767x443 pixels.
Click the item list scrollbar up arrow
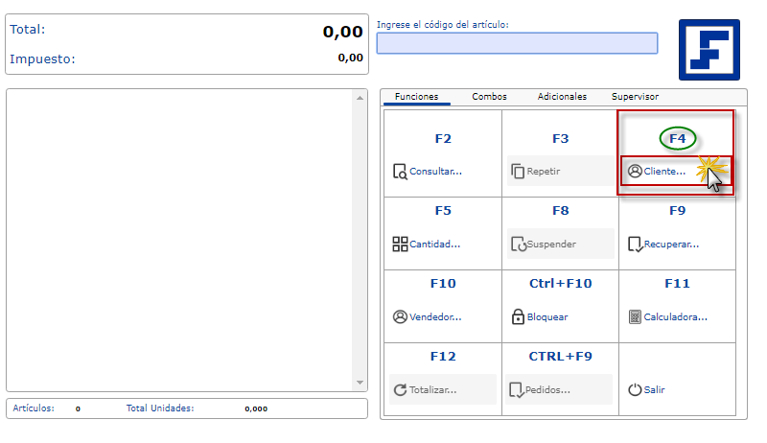click(360, 98)
